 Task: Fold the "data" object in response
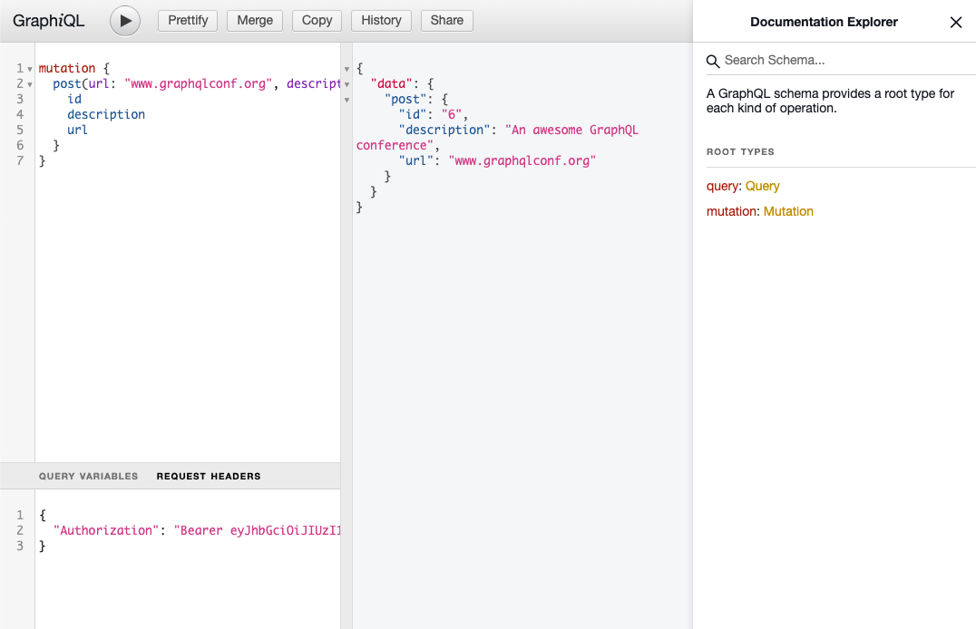click(346, 84)
